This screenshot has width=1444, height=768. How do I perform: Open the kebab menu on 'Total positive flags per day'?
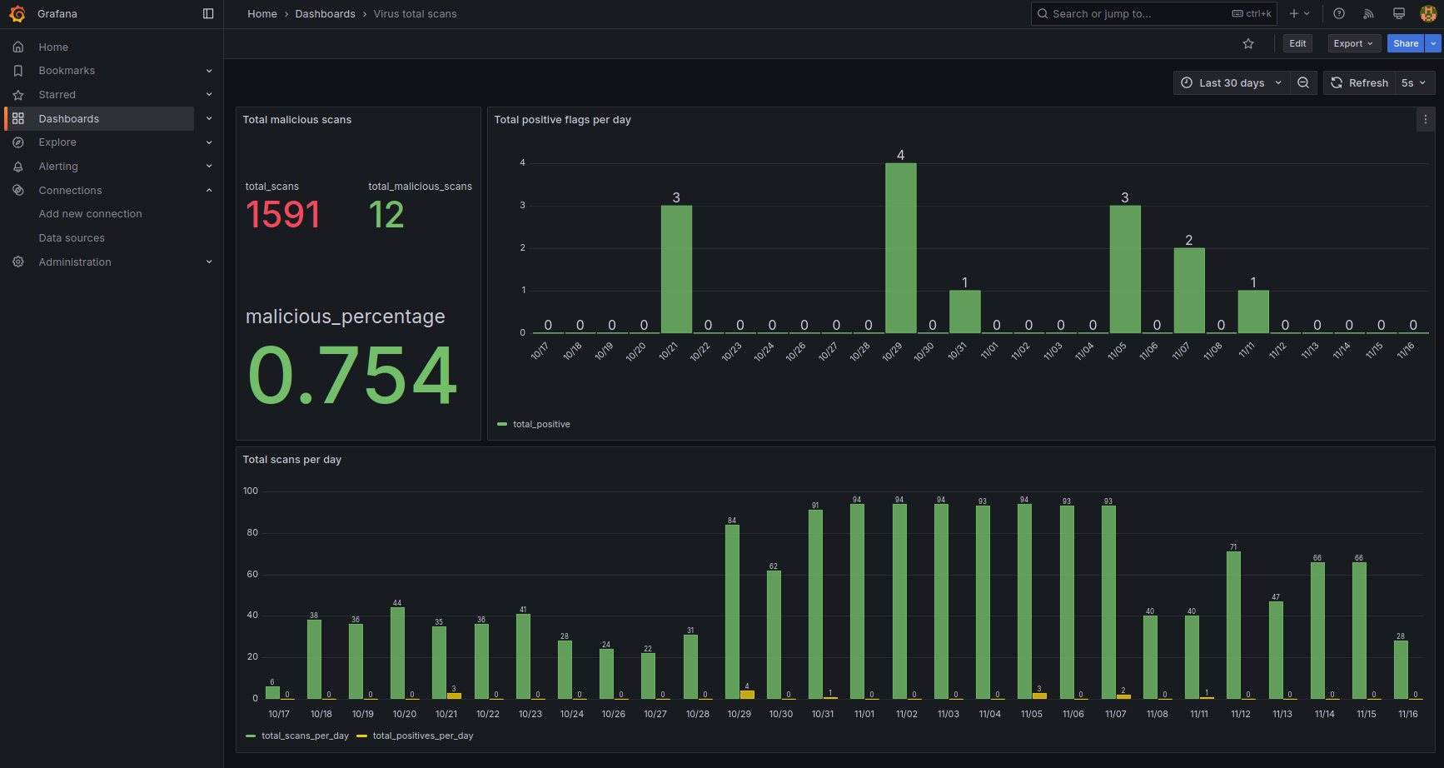click(x=1425, y=119)
